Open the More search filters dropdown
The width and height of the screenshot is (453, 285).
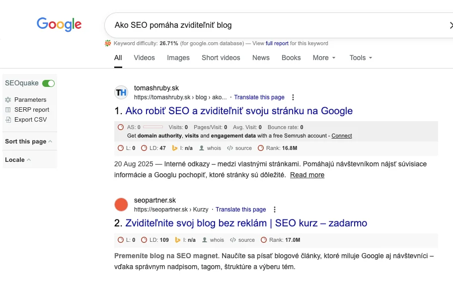pyautogui.click(x=324, y=58)
